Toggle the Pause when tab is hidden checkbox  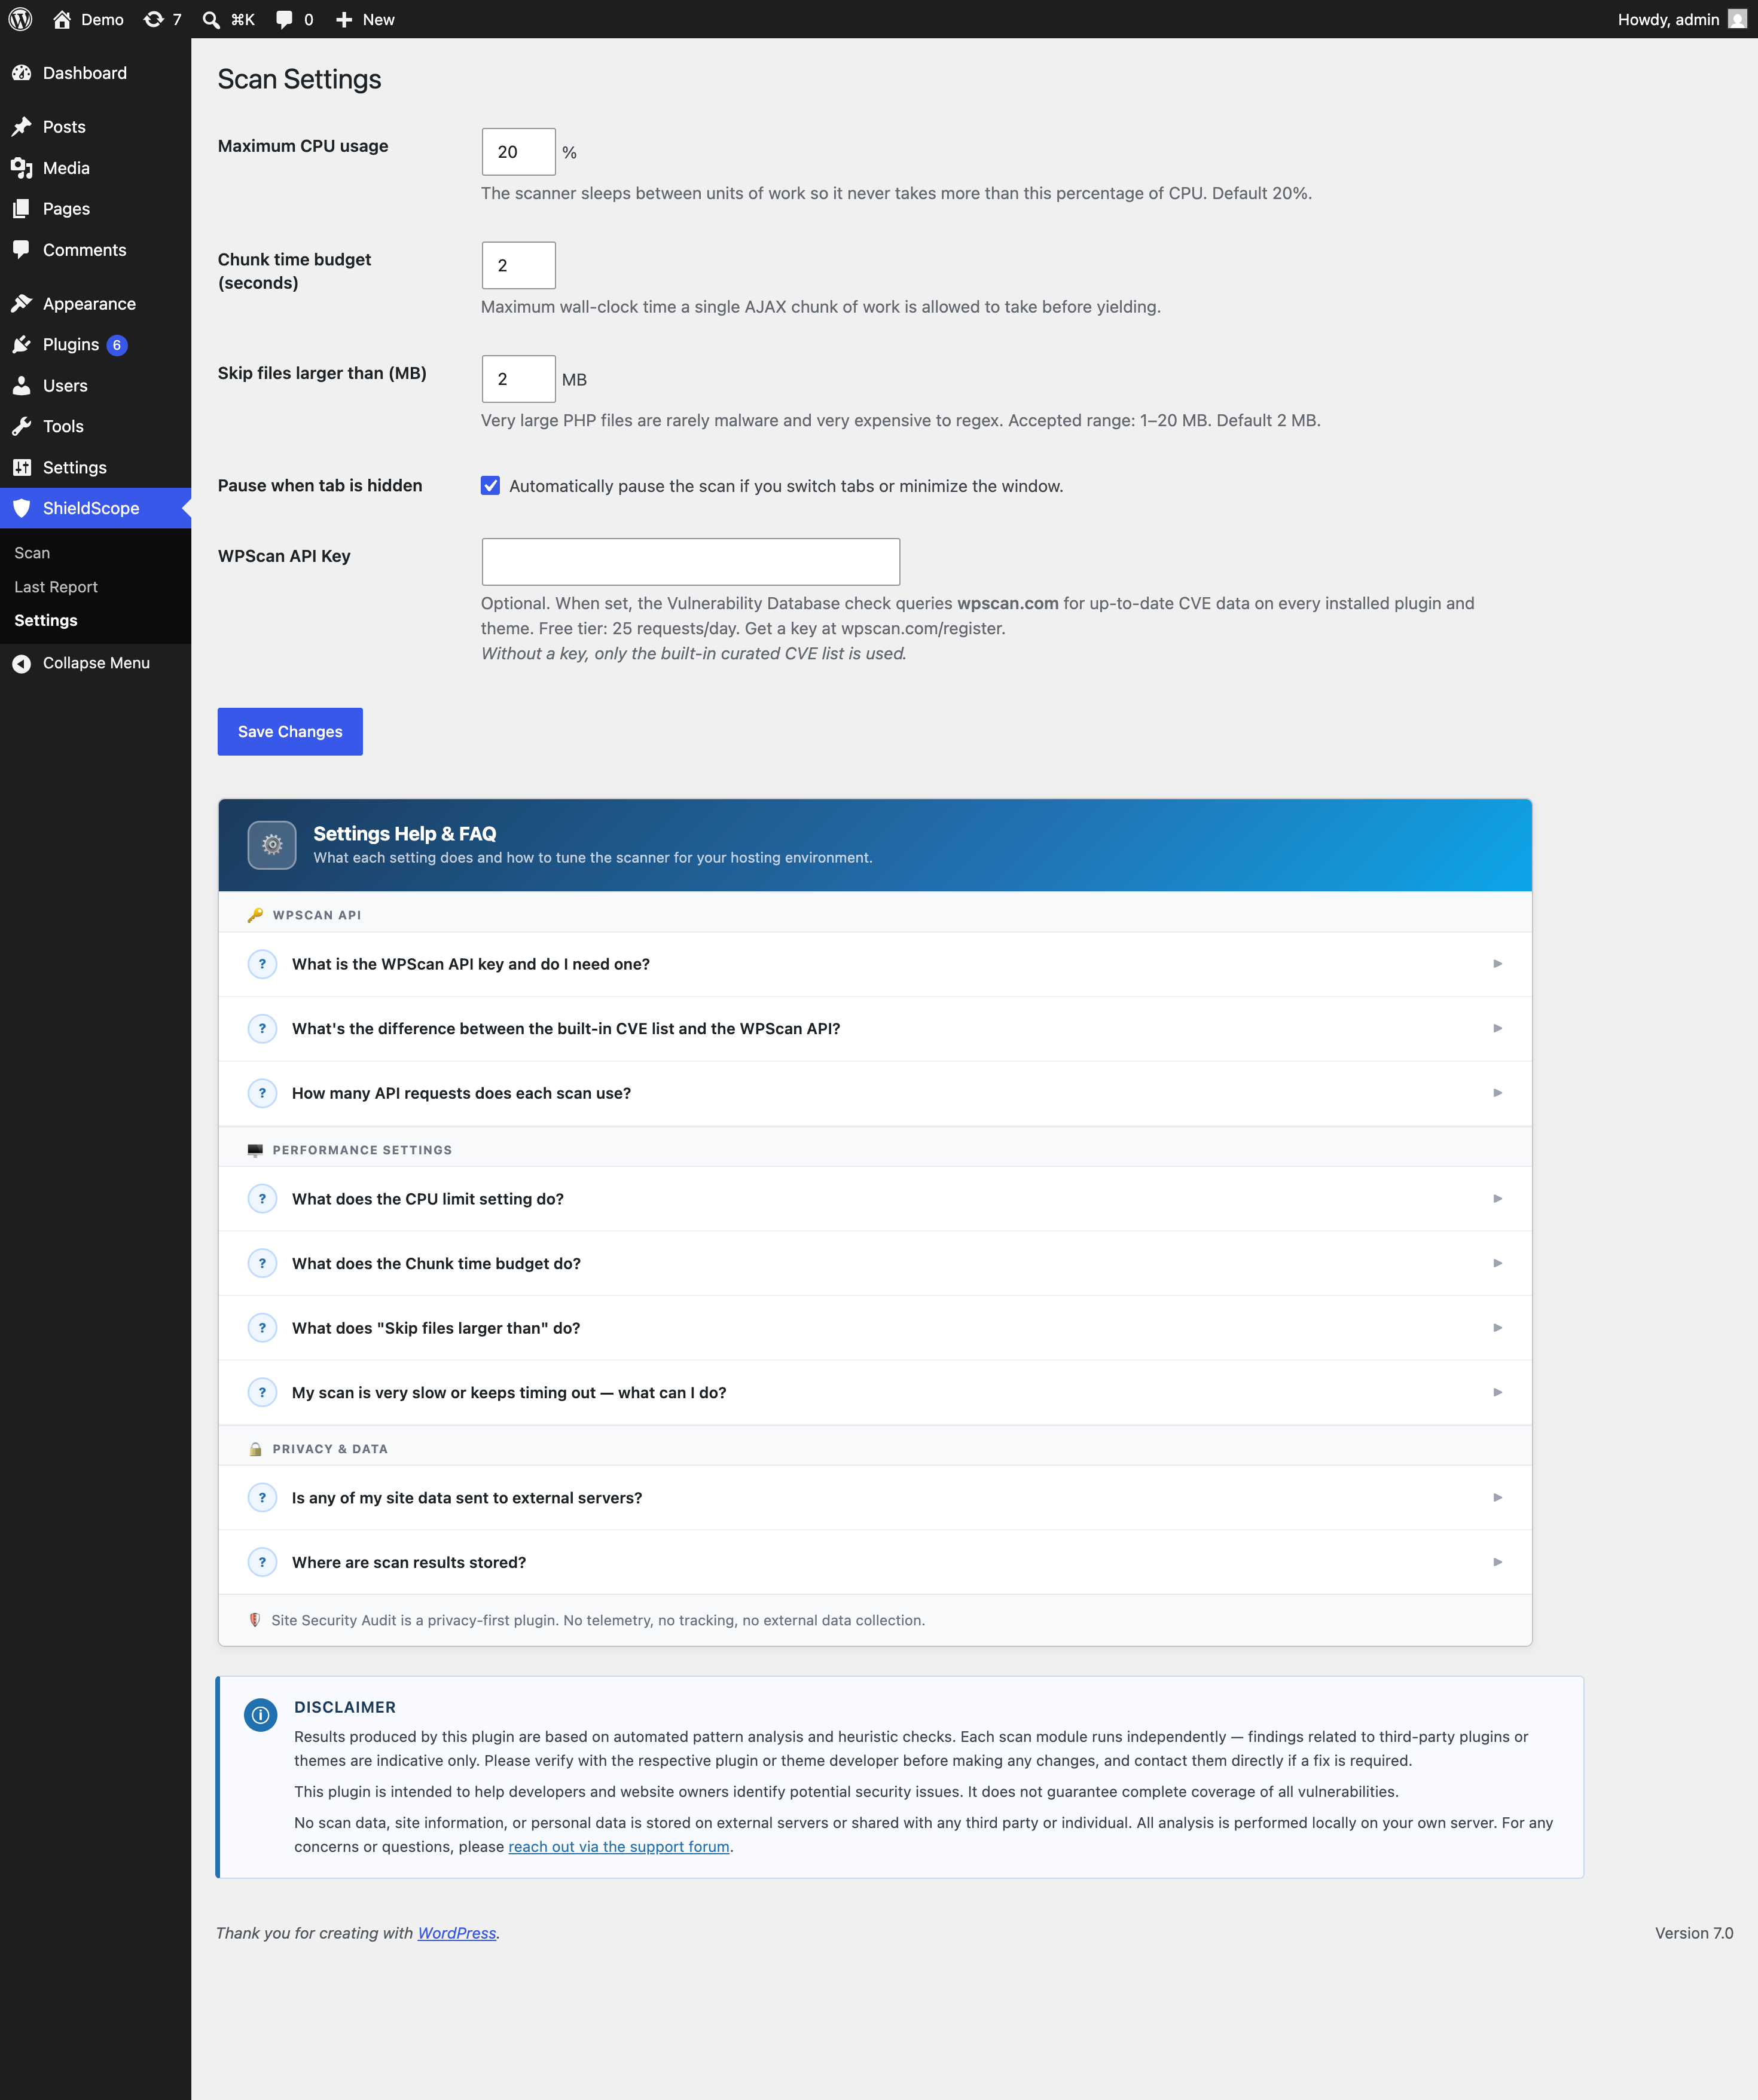coord(490,486)
